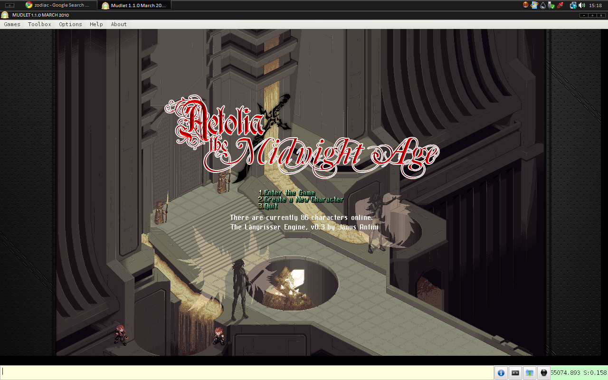Click '3.Quit' option text
608x380 pixels.
tap(268, 206)
